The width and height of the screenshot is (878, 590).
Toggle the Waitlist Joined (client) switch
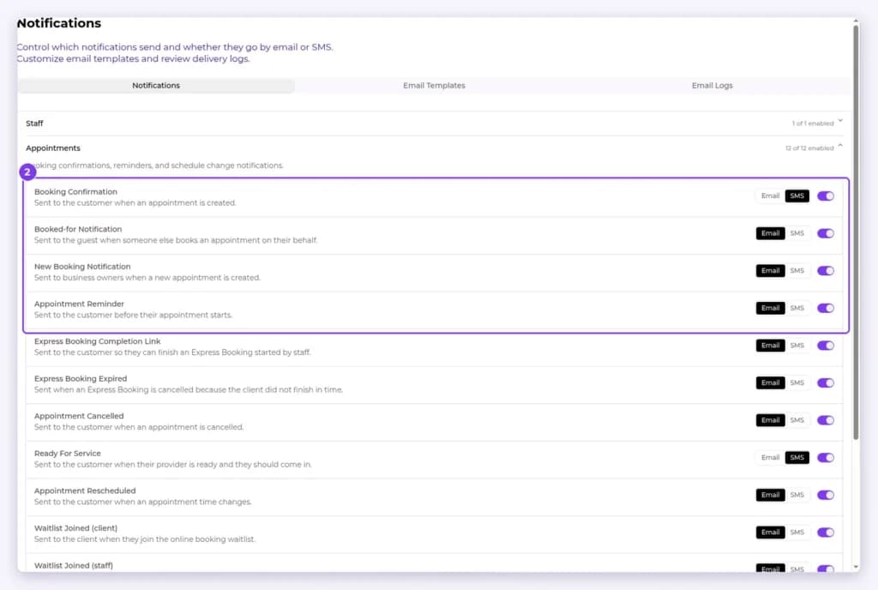[x=826, y=533]
